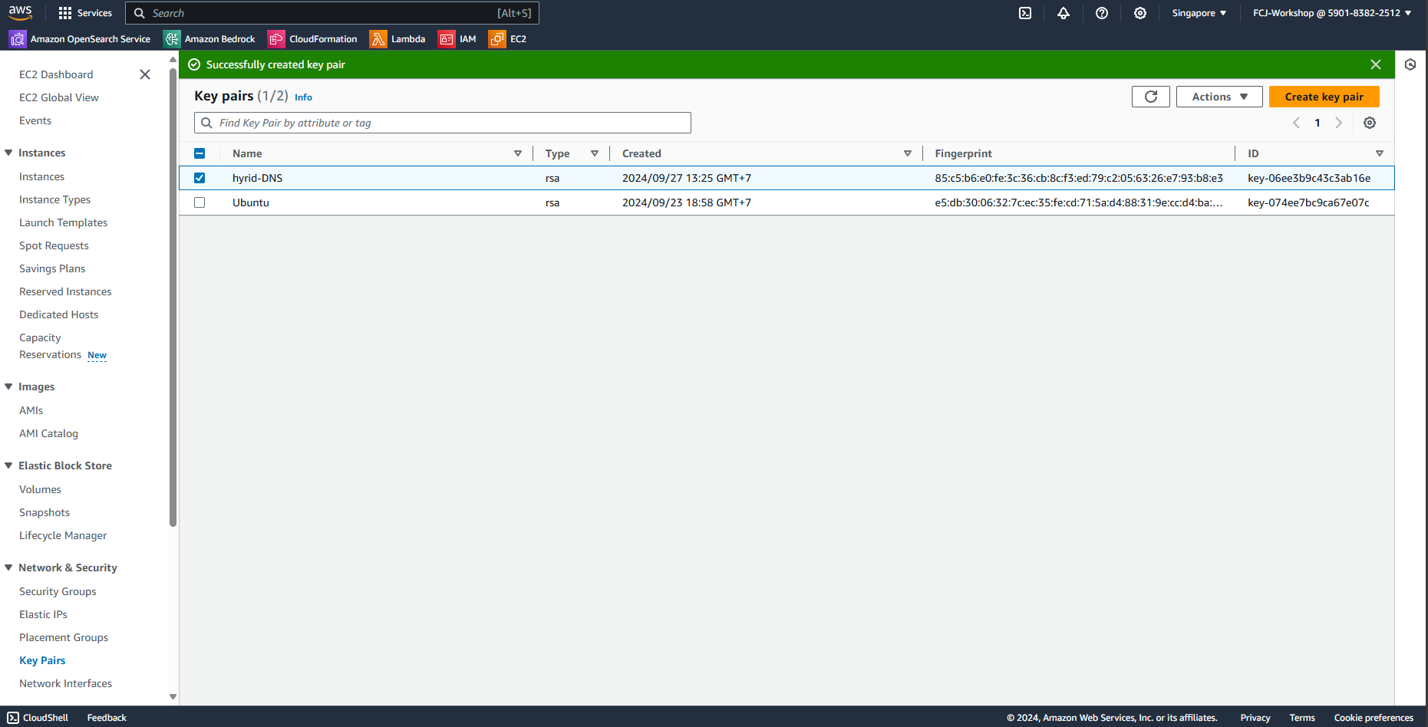Dismiss the success notification banner
The width and height of the screenshot is (1428, 727).
pos(1375,64)
